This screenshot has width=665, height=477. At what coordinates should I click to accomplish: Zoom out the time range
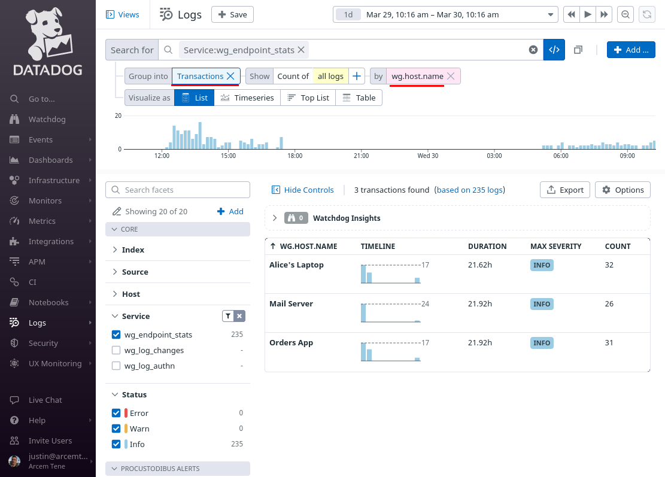[x=625, y=14]
